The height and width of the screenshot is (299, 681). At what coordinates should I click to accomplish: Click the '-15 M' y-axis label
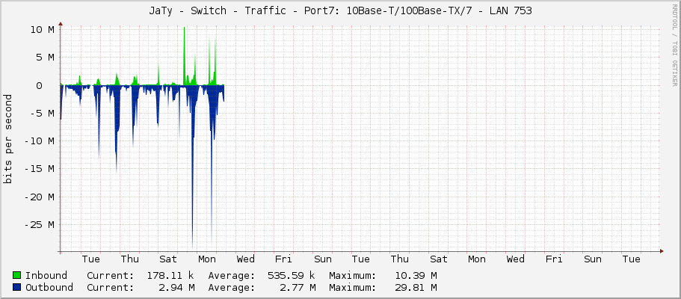pyautogui.click(x=40, y=169)
